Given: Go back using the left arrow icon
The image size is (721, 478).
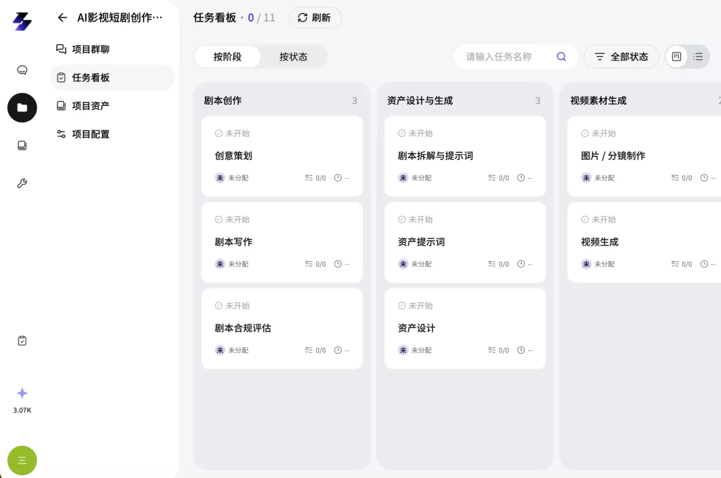Looking at the screenshot, I should (63, 17).
